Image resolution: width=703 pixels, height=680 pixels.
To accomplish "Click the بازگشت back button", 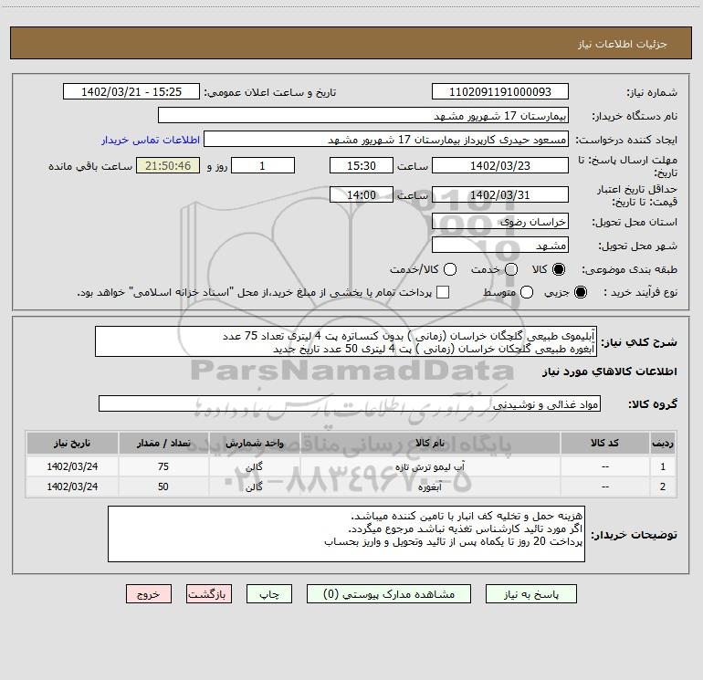I will [209, 594].
